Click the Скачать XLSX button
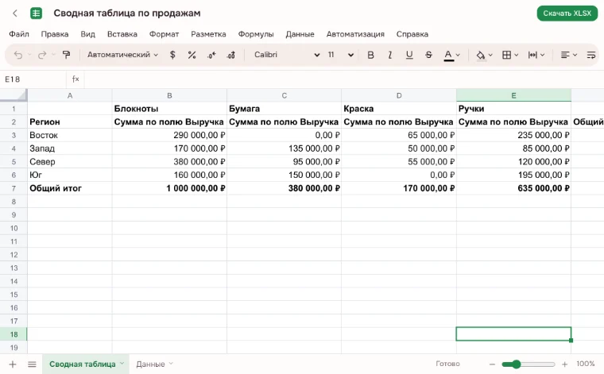The image size is (604, 374). [567, 13]
